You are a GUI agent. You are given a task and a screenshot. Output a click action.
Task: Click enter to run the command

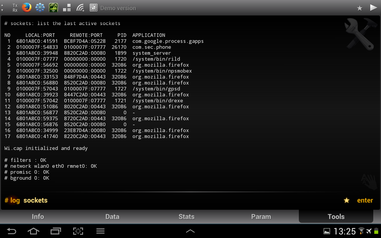pyautogui.click(x=365, y=201)
